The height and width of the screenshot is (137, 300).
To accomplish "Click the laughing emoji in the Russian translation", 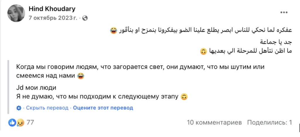I will [80, 76].
